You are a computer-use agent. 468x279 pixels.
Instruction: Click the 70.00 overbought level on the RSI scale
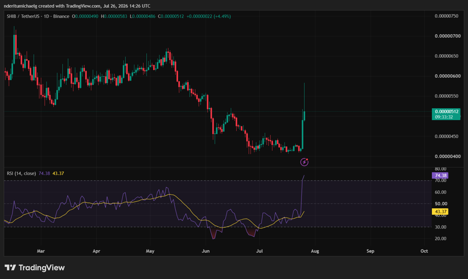[441, 181]
